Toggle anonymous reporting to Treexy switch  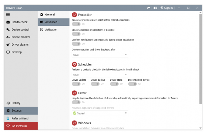(76, 102)
